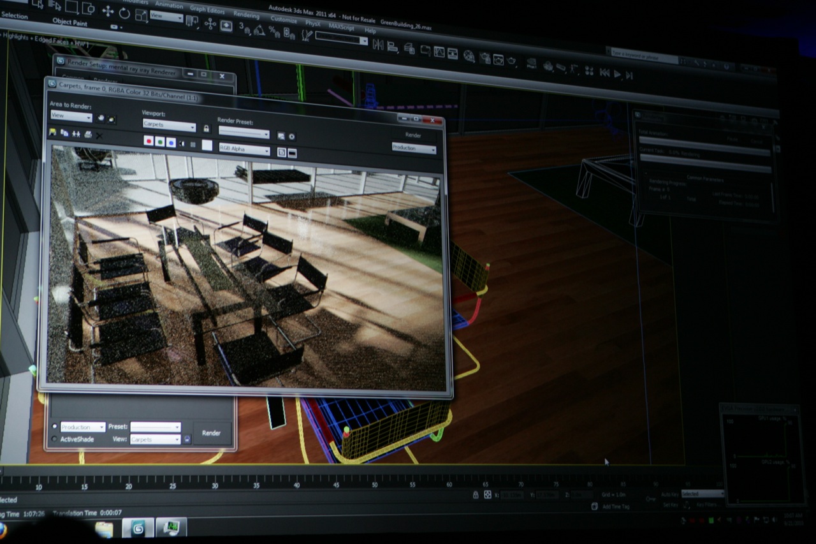816x544 pixels.
Task: Click the Align tool icon
Action: coord(393,47)
